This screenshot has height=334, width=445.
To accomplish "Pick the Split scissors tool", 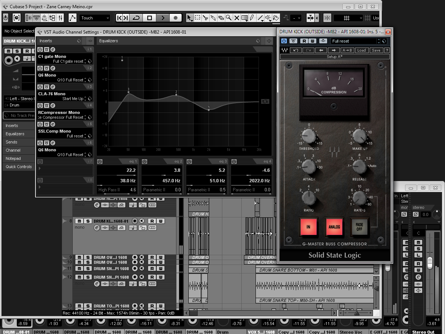I will (206, 18).
